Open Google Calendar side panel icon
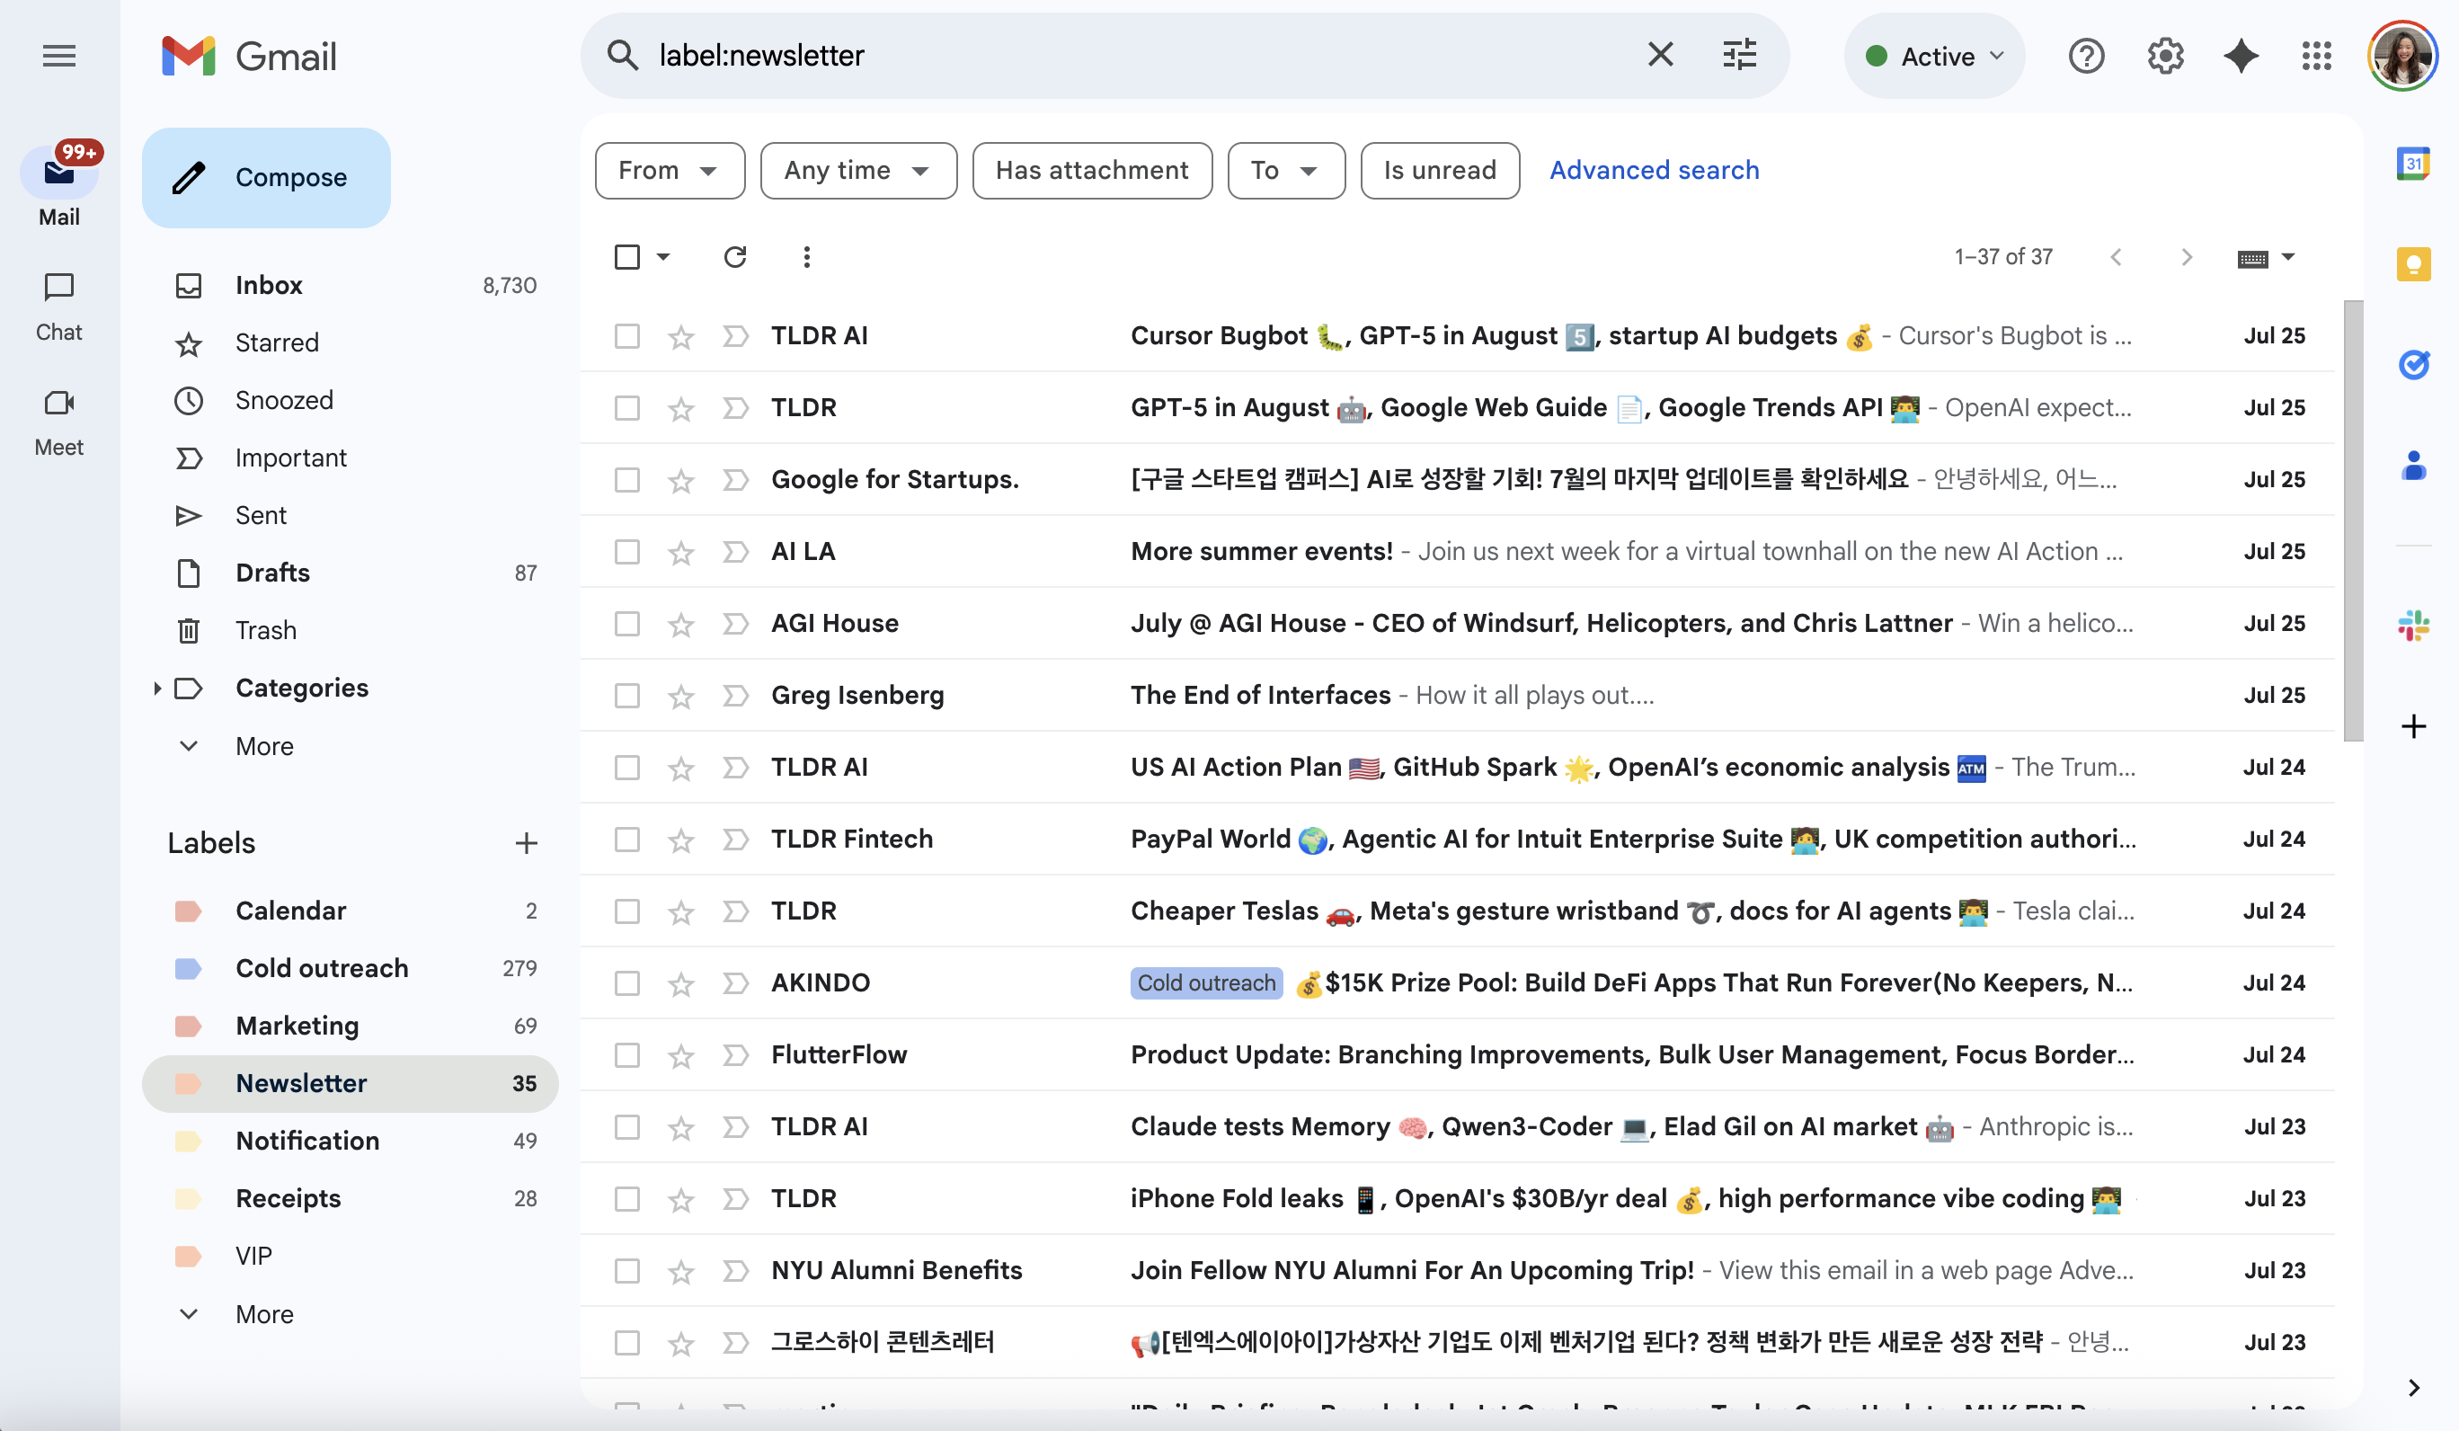Screen dimensions: 2459x1431 pyautogui.click(x=2414, y=164)
